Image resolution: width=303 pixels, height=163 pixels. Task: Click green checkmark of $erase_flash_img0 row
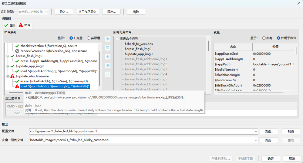(12, 56)
